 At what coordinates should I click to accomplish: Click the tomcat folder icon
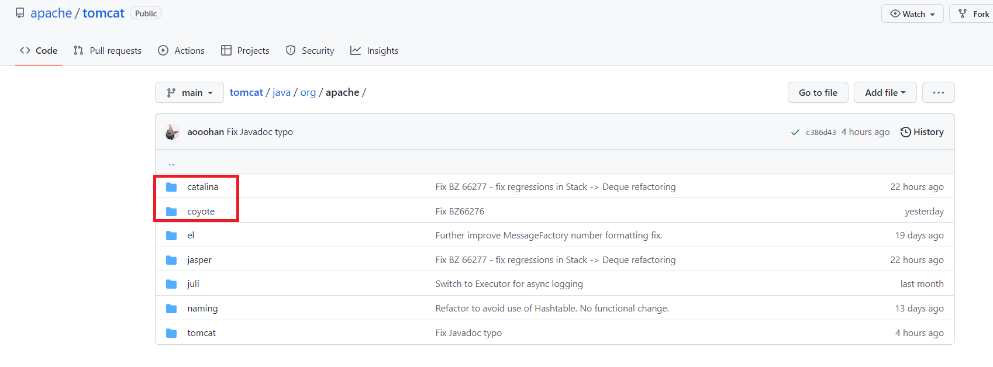tap(171, 333)
